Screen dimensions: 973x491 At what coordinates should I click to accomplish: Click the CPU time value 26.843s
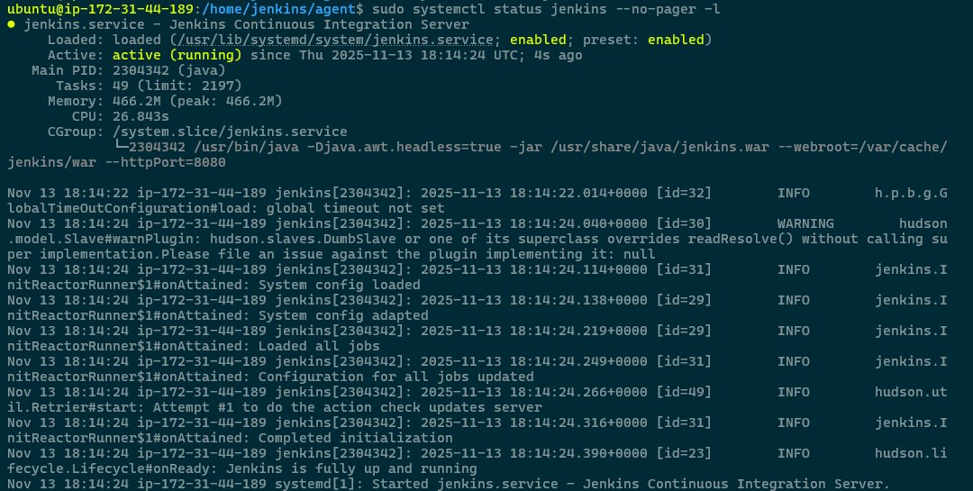click(x=141, y=116)
